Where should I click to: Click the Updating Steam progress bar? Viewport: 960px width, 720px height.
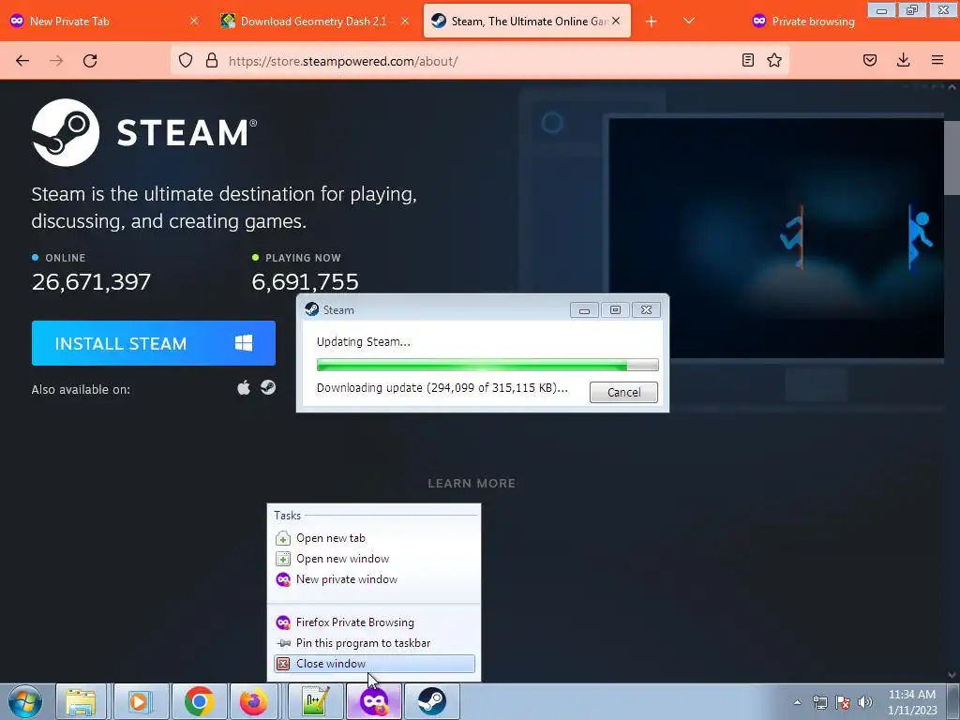click(487, 365)
